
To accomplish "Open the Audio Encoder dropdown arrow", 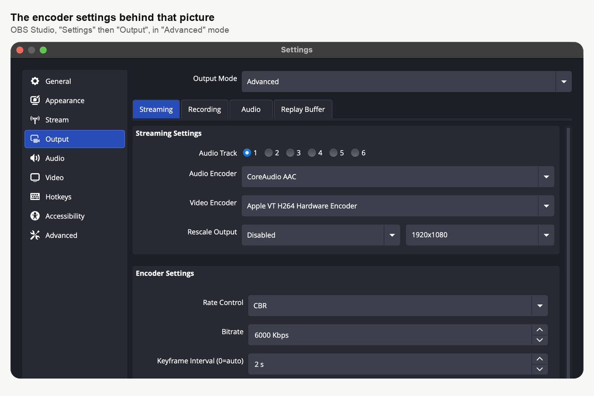I will (x=546, y=177).
